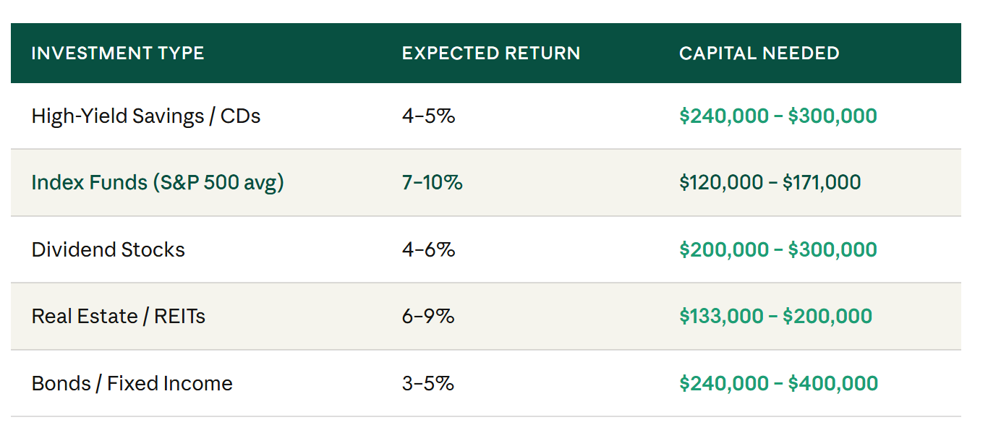Click the $240,000 – $400,000 capital amount
The width and height of the screenshot is (988, 446).
pos(779,383)
